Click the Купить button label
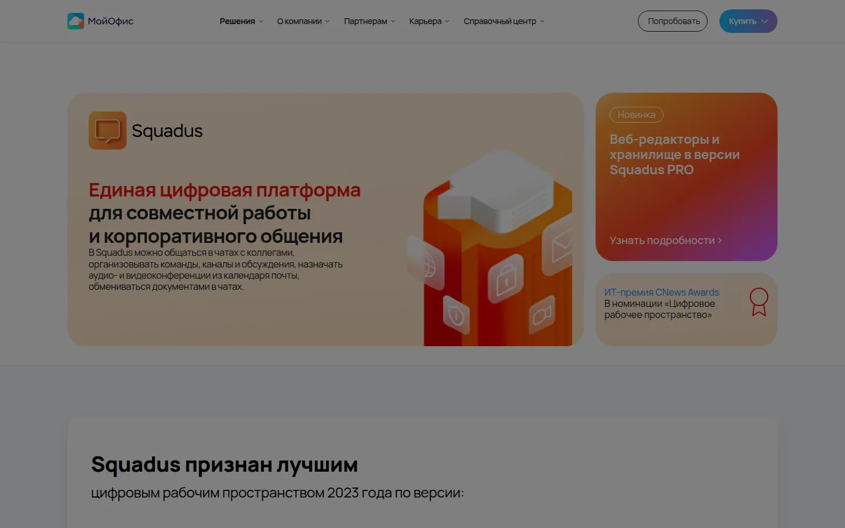The height and width of the screenshot is (528, 845). (742, 21)
